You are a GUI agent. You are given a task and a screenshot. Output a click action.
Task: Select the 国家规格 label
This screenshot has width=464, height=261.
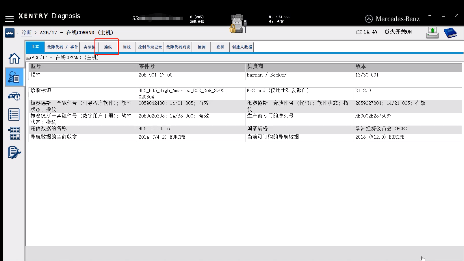coord(257,129)
